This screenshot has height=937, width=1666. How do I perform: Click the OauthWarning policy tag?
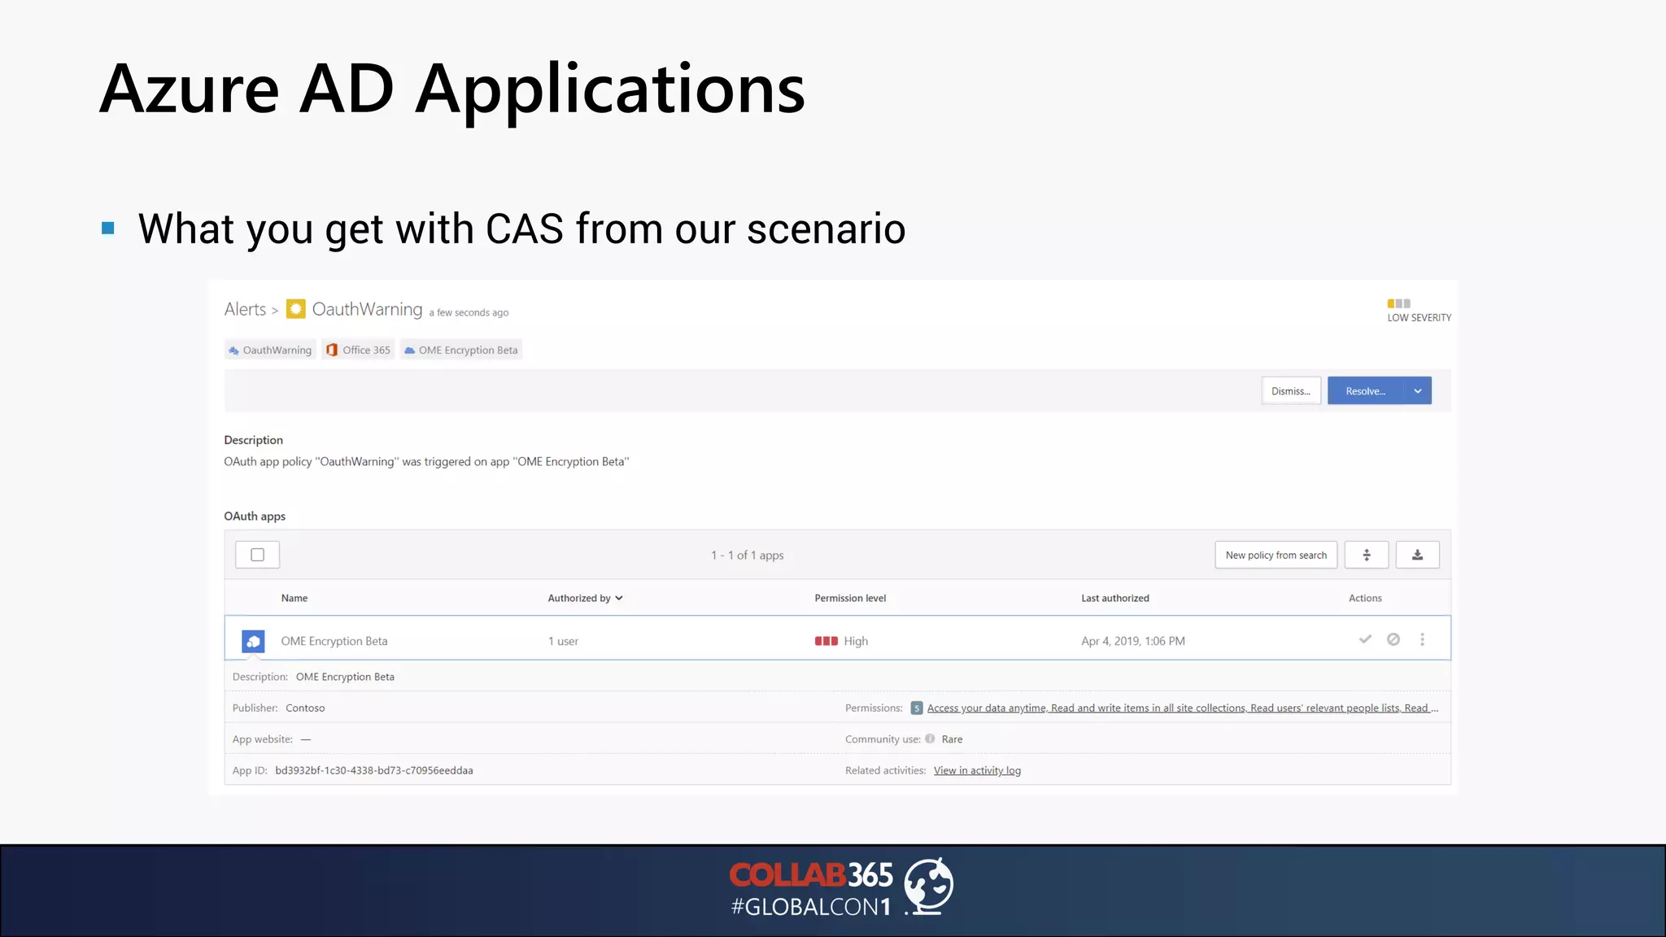click(x=270, y=350)
